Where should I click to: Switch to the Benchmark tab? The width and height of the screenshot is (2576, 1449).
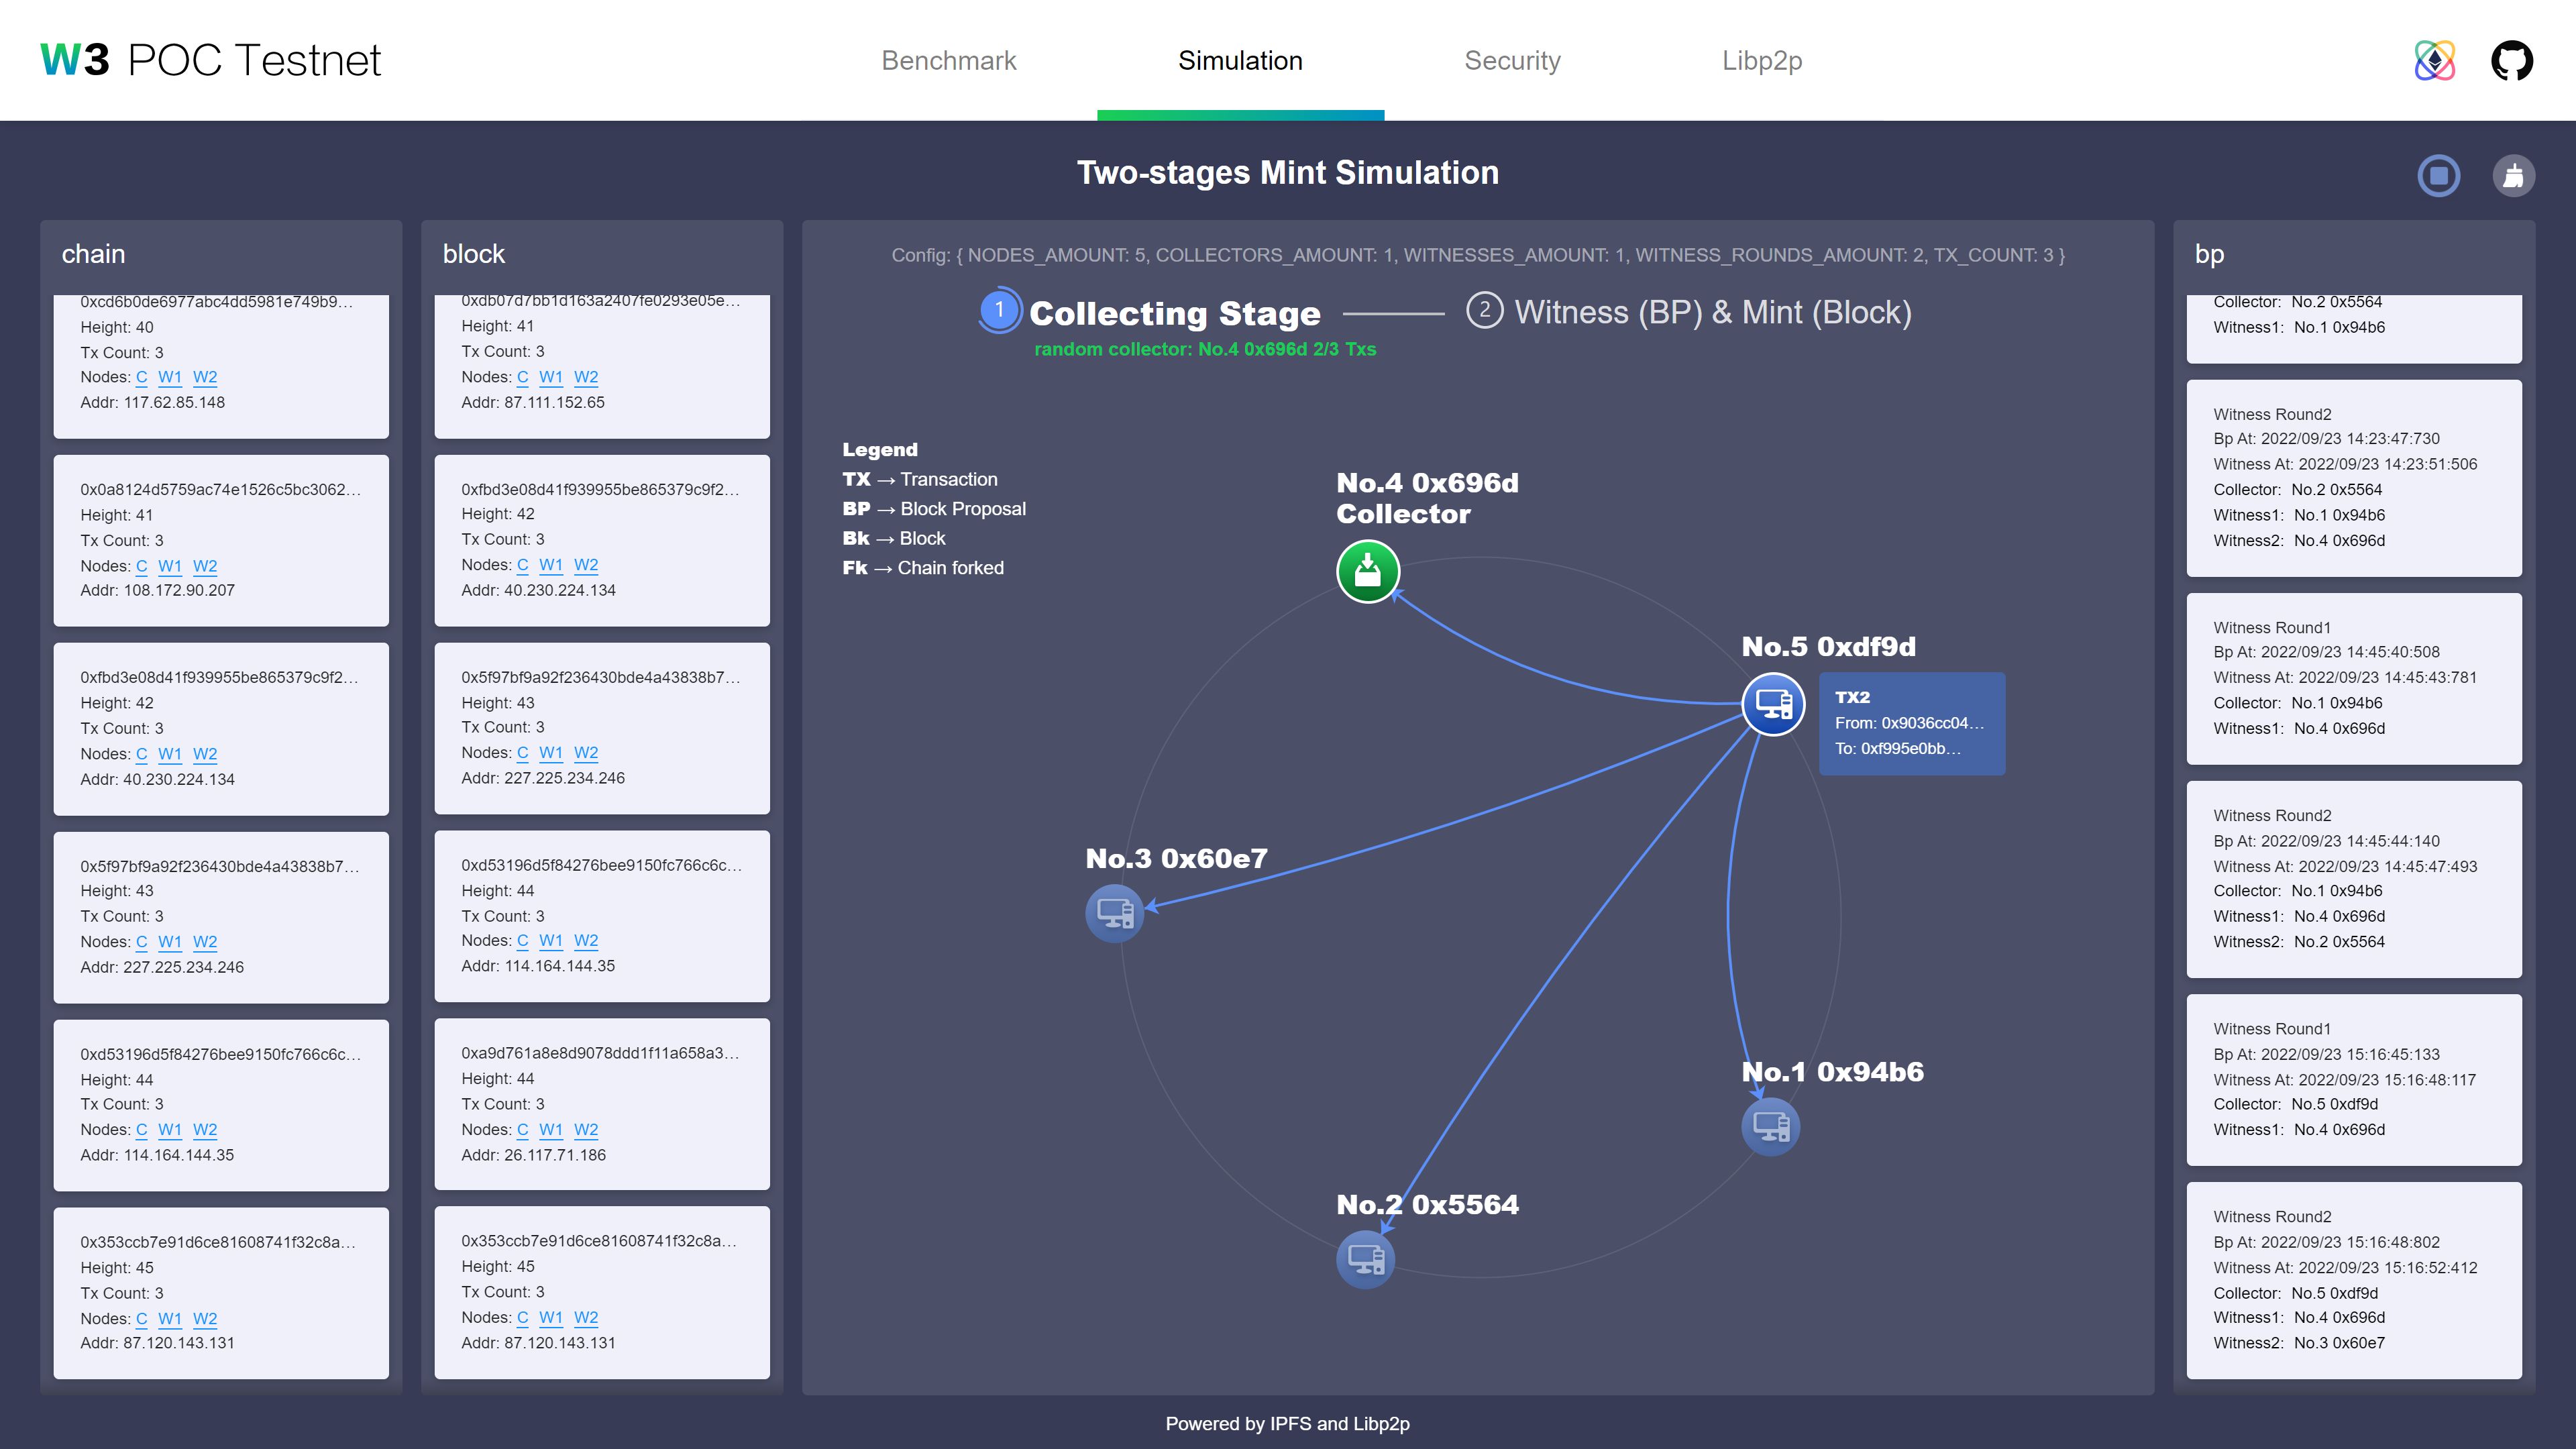(x=948, y=61)
